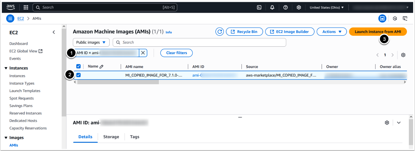Viewport: 415px width, 151px height.
Task: Click the split panel resize handle
Action: point(240,117)
